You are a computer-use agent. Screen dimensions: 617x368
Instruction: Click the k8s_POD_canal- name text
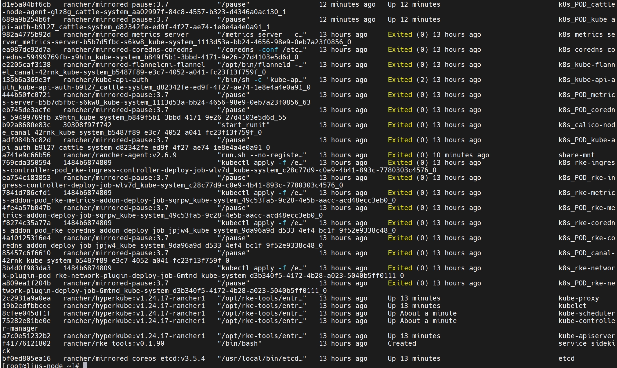587,253
